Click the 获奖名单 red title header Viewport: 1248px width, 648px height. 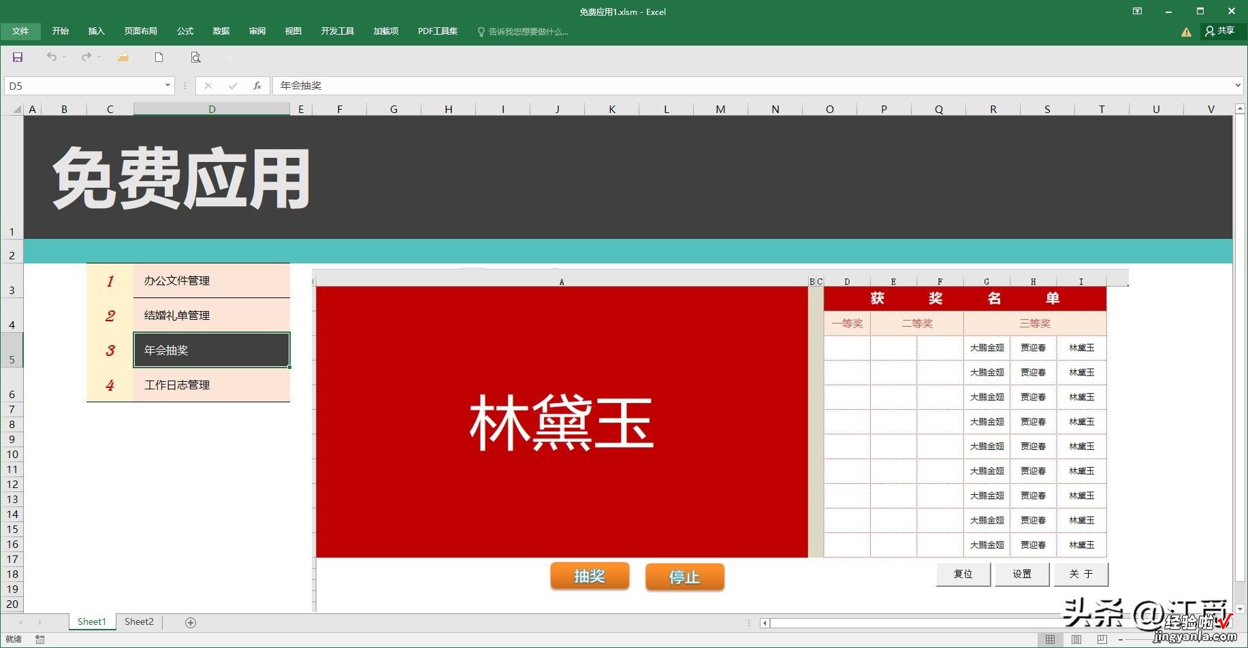[x=965, y=299]
